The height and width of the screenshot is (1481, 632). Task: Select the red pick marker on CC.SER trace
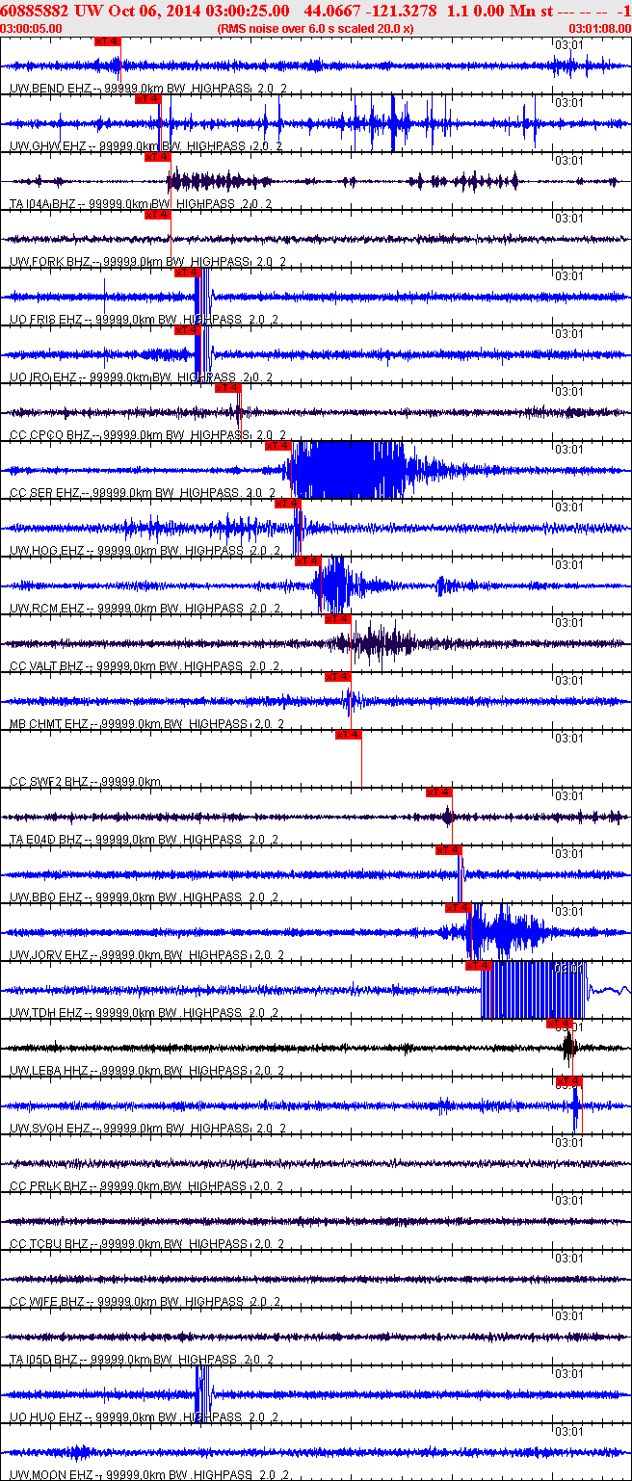[x=277, y=446]
